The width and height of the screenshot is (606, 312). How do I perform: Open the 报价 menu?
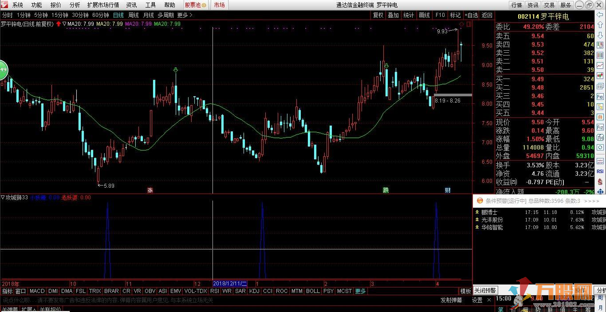[56, 5]
